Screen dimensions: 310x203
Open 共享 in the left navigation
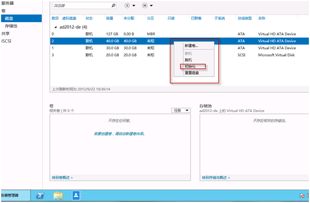[6, 33]
